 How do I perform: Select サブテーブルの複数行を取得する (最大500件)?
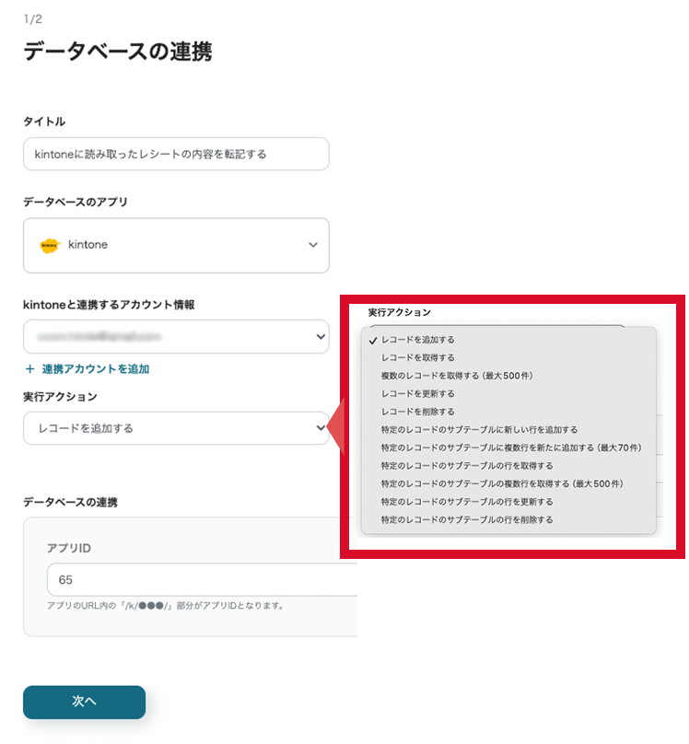click(502, 484)
